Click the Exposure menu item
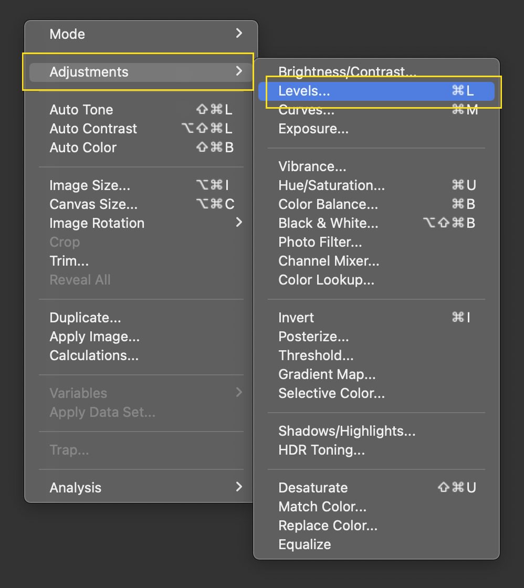The height and width of the screenshot is (588, 524). tap(313, 129)
